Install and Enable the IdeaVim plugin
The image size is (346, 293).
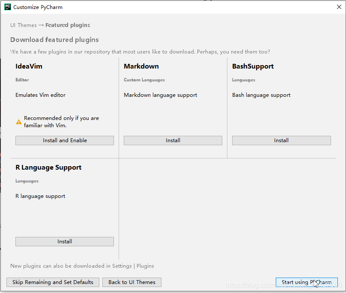(x=65, y=141)
